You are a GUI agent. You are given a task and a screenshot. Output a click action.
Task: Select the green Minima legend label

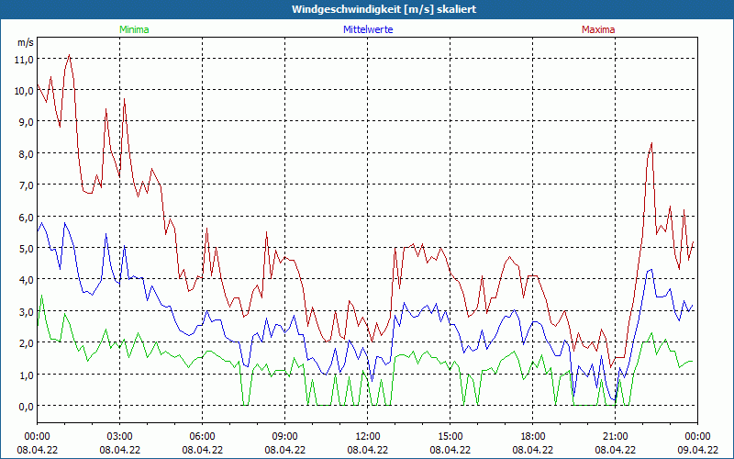point(133,29)
